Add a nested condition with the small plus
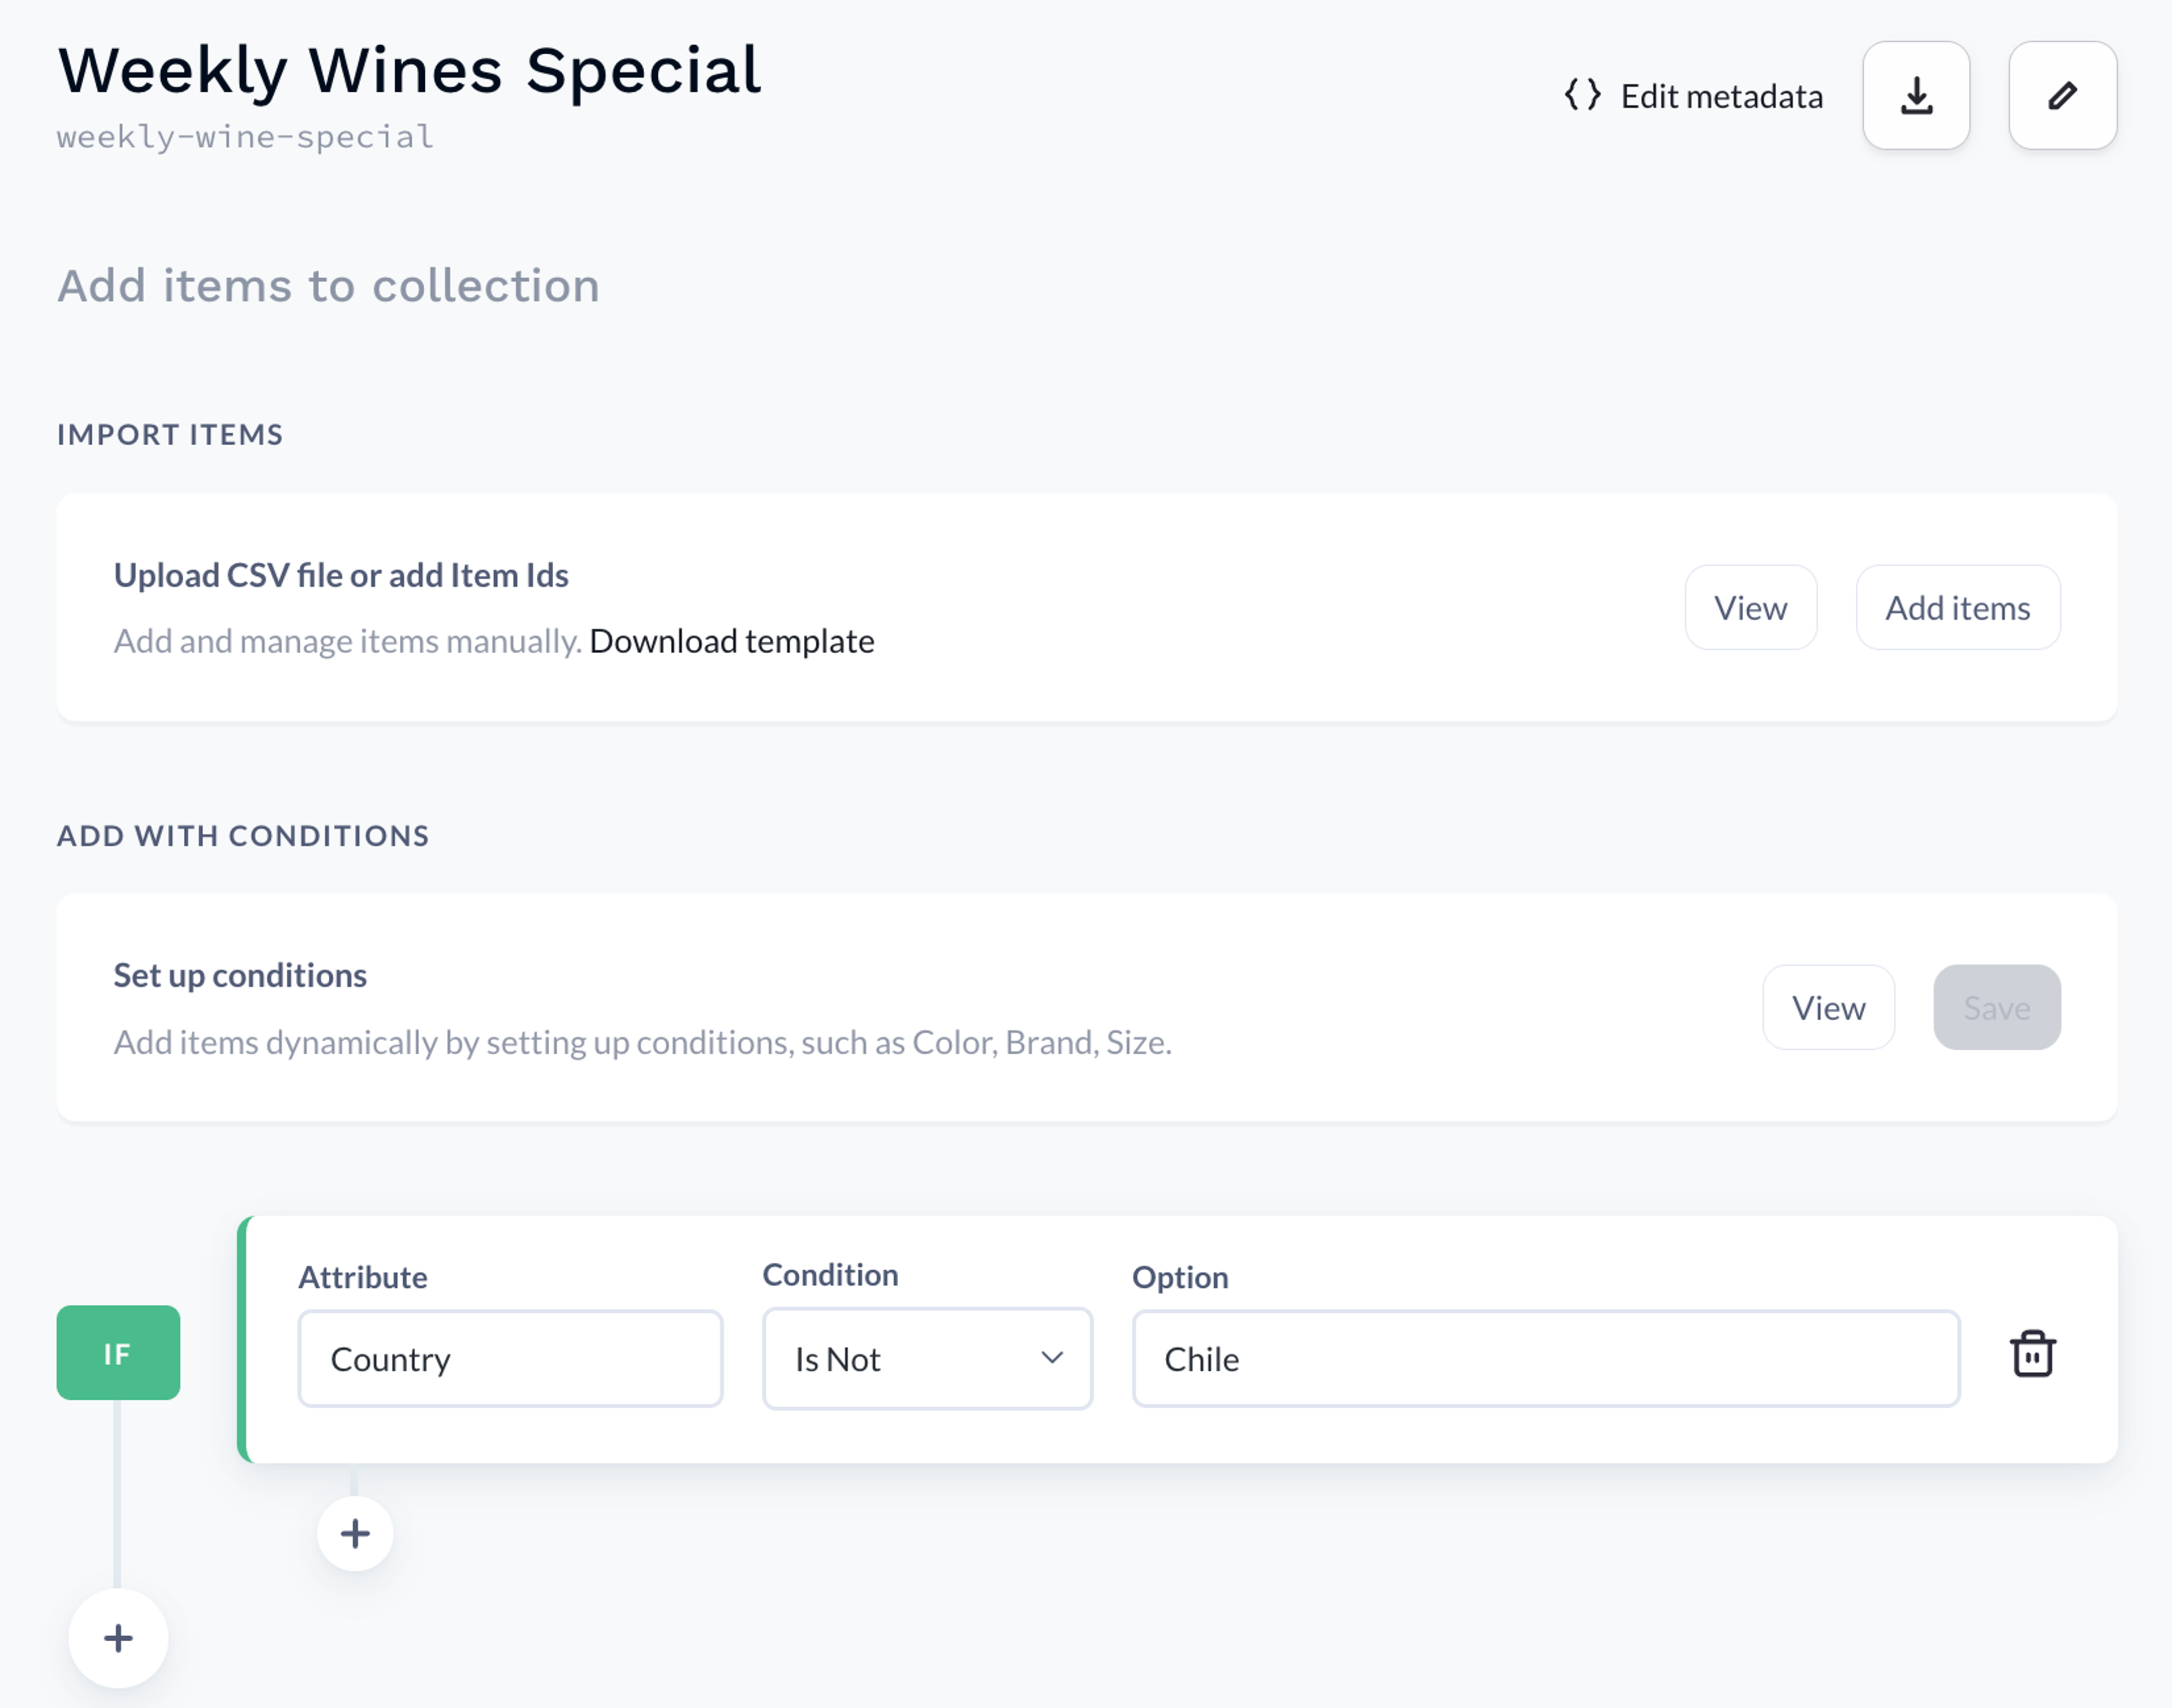Viewport: 2172px width, 1708px height. coord(355,1533)
